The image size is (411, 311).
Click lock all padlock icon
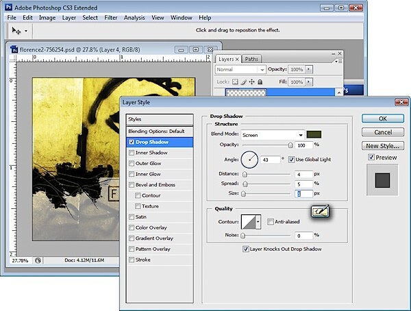(x=260, y=82)
